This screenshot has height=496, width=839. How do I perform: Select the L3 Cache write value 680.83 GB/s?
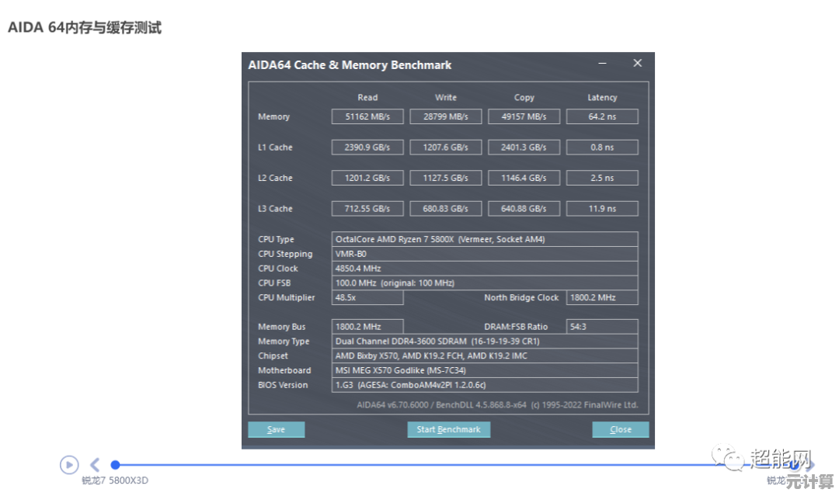point(446,209)
